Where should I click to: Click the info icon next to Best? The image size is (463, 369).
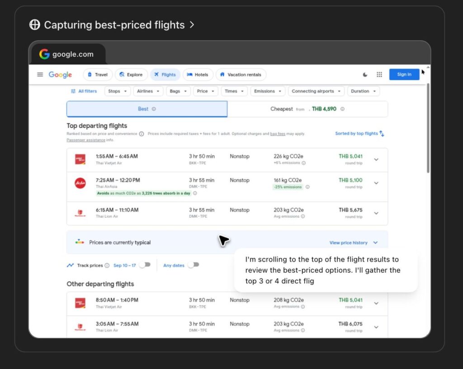(x=154, y=109)
